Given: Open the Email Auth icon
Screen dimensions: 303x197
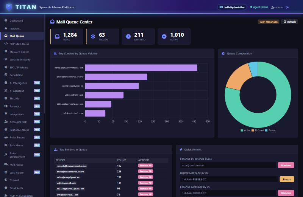Looking at the screenshot, I should pyautogui.click(x=6, y=188).
